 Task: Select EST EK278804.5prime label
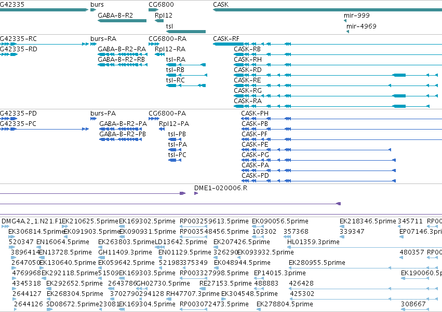tap(285, 304)
